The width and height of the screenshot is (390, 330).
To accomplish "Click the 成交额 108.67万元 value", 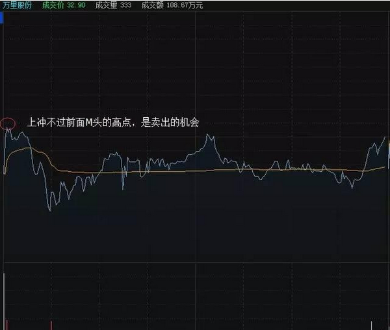I will click(172, 5).
